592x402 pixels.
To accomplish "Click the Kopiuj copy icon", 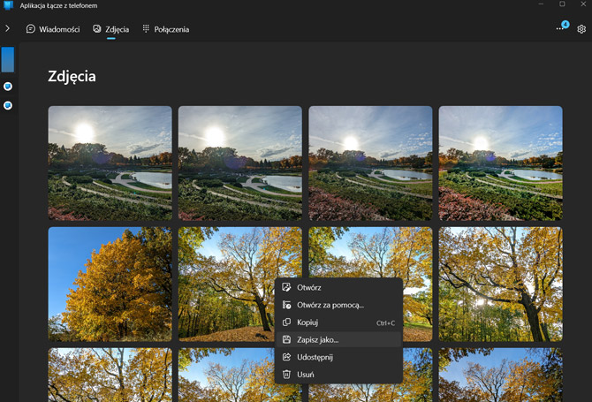I will [286, 322].
